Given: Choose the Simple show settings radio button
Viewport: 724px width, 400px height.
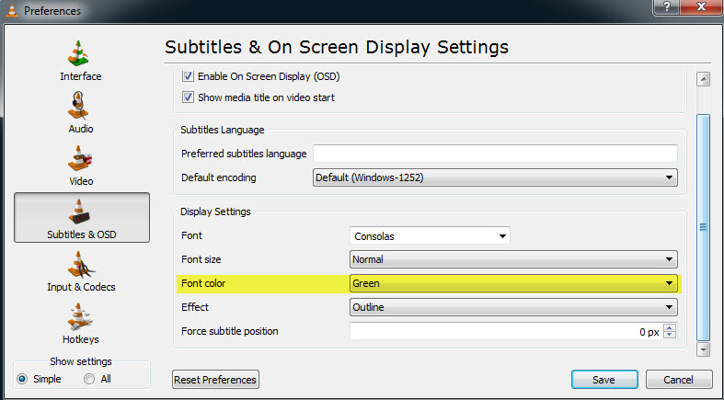Looking at the screenshot, I should tap(23, 378).
